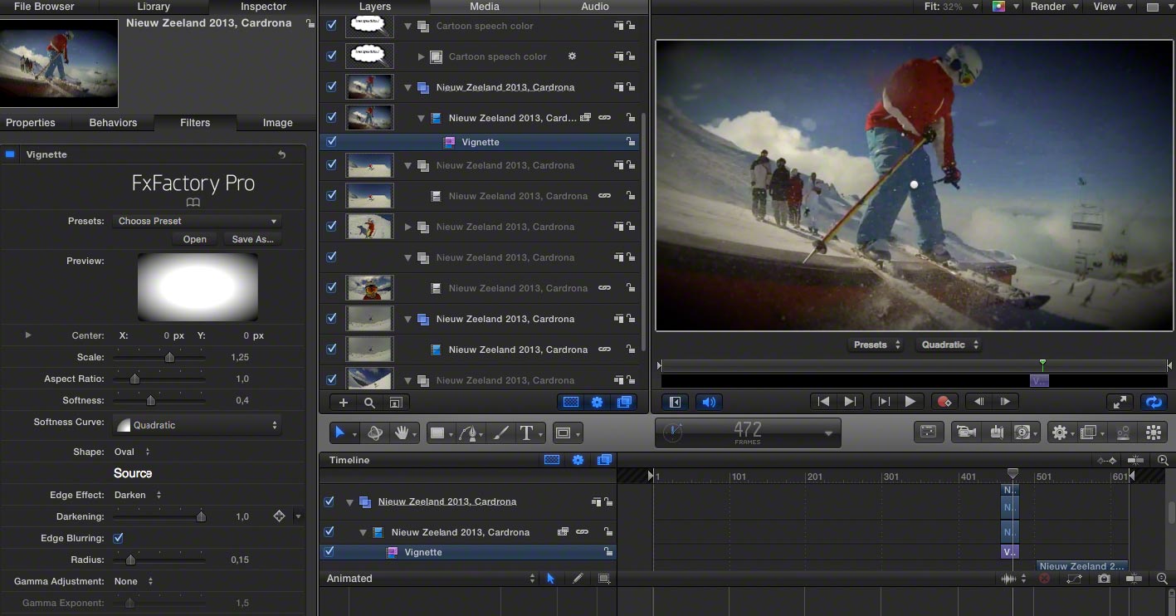This screenshot has width=1176, height=616.
Task: Open Softness Curve Quadratic dropdown
Action: point(197,425)
